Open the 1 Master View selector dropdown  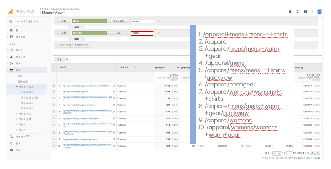52,13
